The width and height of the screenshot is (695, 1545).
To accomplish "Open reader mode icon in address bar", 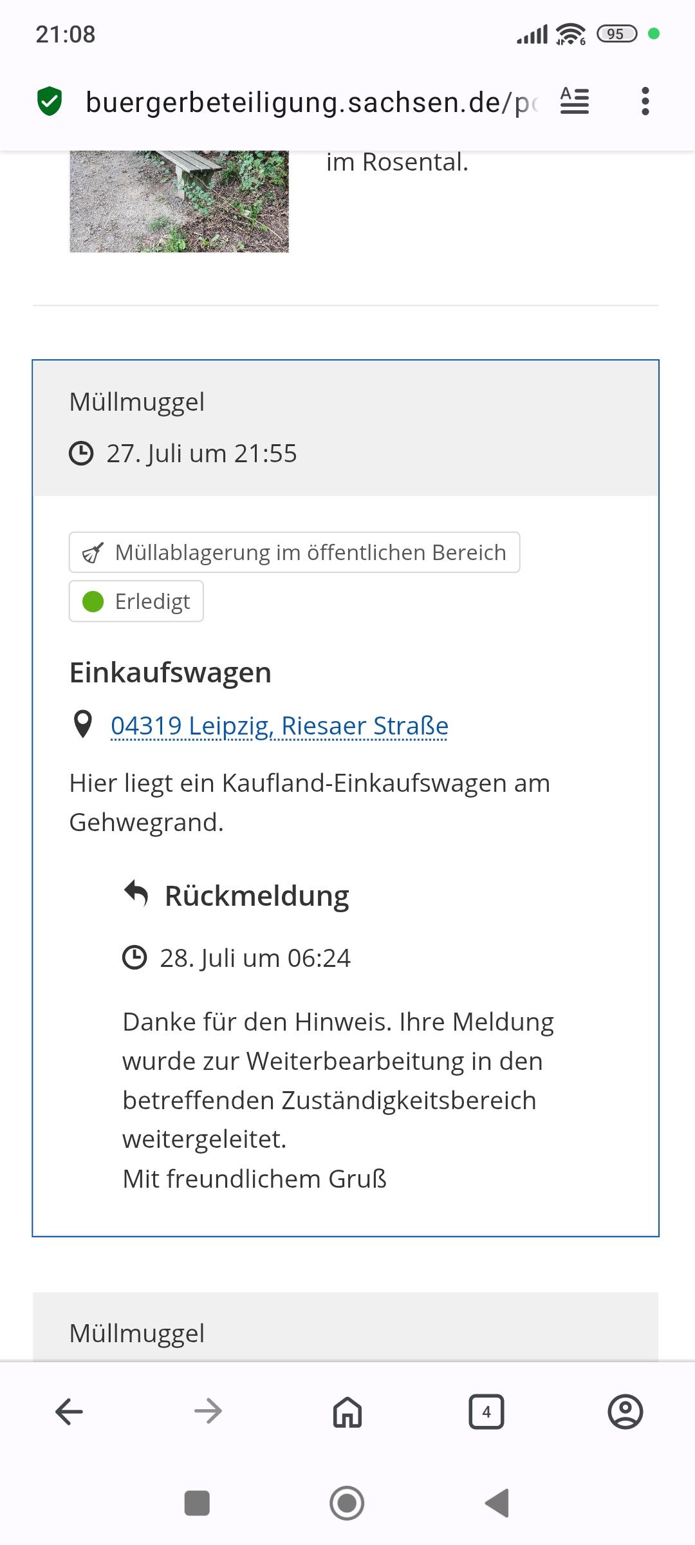I will pyautogui.click(x=575, y=101).
